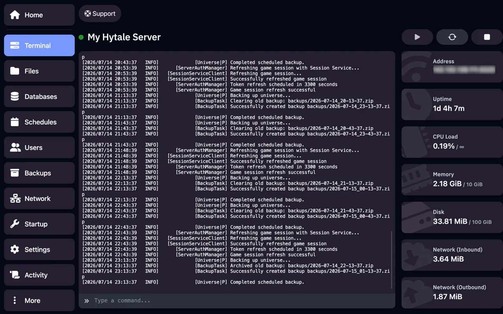Click the 21:43:37 Successfully created backup line

pyautogui.click(x=236, y=134)
